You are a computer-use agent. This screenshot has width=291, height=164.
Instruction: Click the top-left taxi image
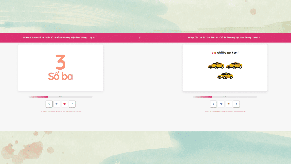click(x=216, y=65)
